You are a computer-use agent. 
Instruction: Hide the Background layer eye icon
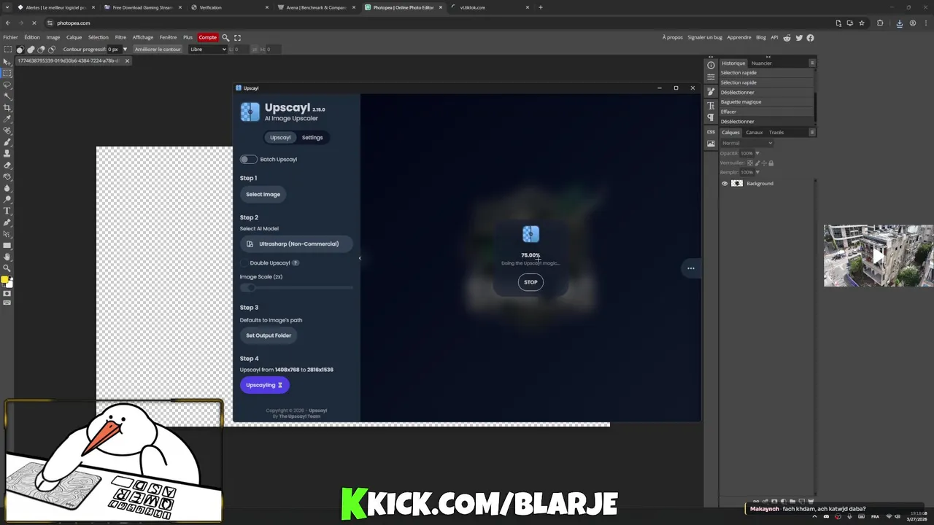725,183
